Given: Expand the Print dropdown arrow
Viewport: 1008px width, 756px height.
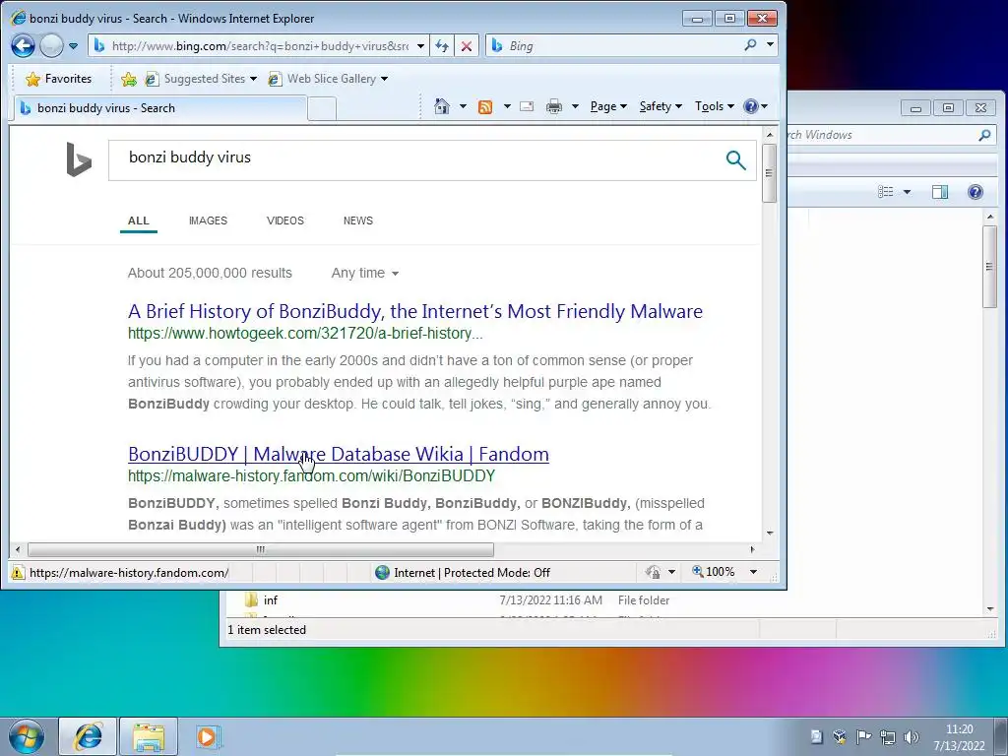Looking at the screenshot, I should 575,106.
